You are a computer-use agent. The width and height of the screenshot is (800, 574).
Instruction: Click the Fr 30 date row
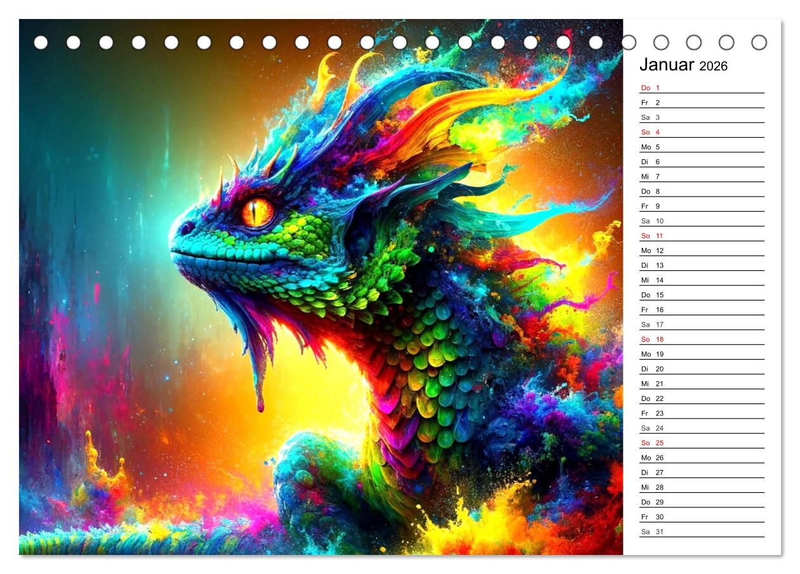pyautogui.click(x=701, y=517)
